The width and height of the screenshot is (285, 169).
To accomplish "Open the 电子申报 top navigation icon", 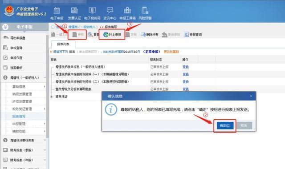I will pos(57,13).
